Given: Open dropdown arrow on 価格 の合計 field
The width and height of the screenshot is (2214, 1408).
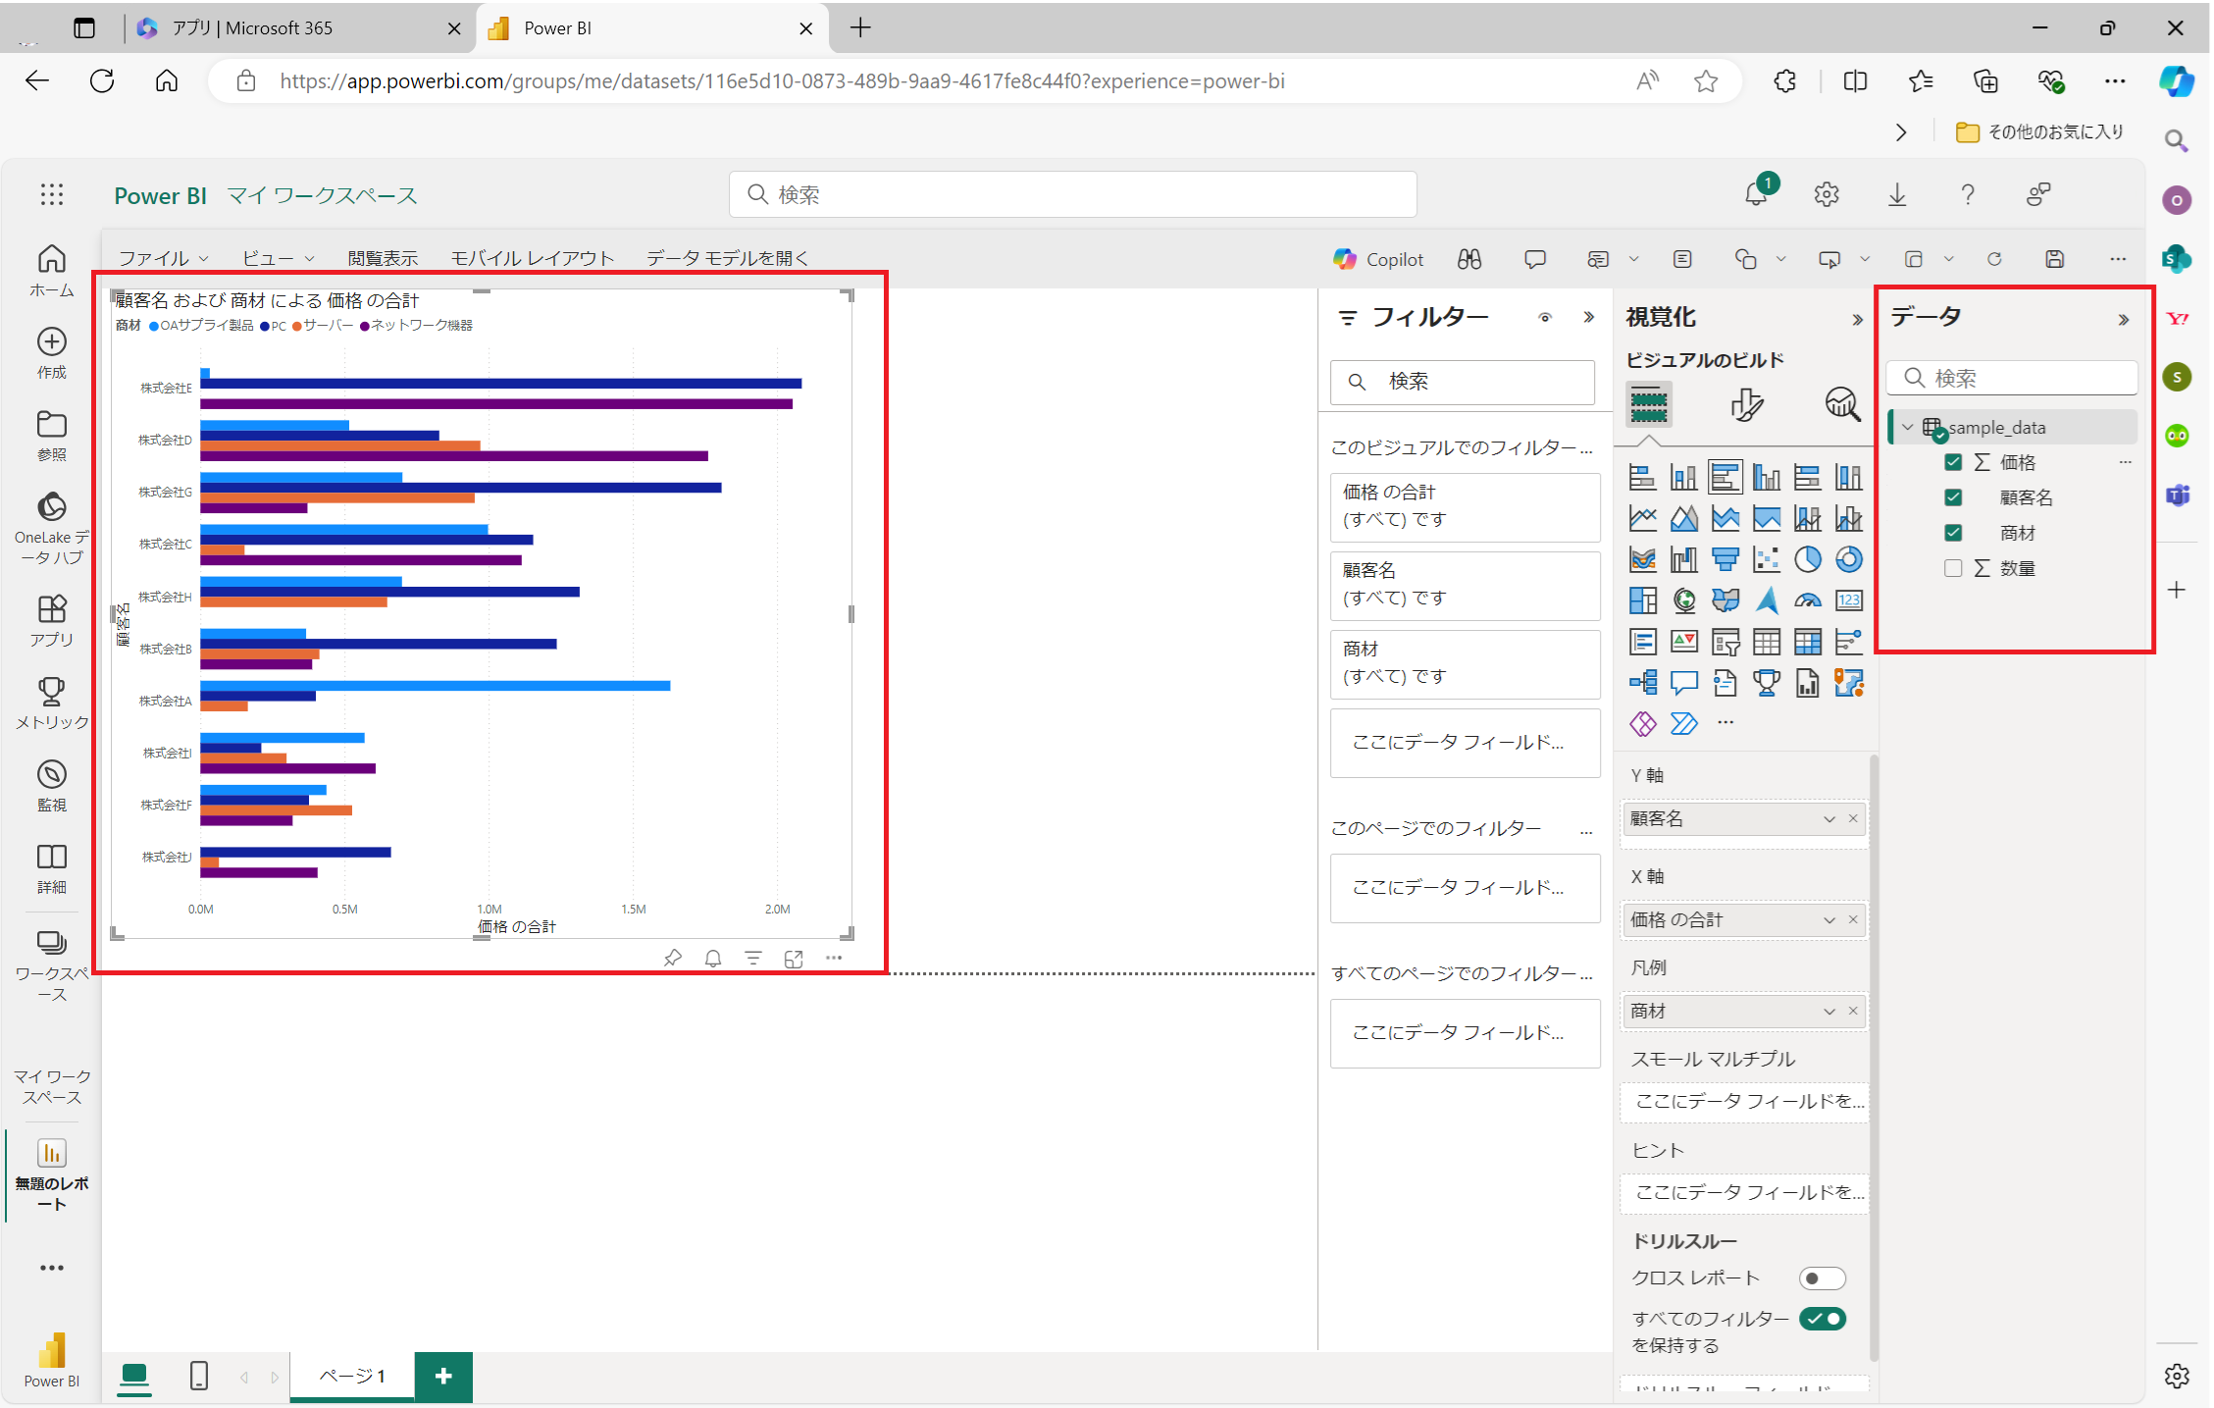Looking at the screenshot, I should click(x=1828, y=919).
